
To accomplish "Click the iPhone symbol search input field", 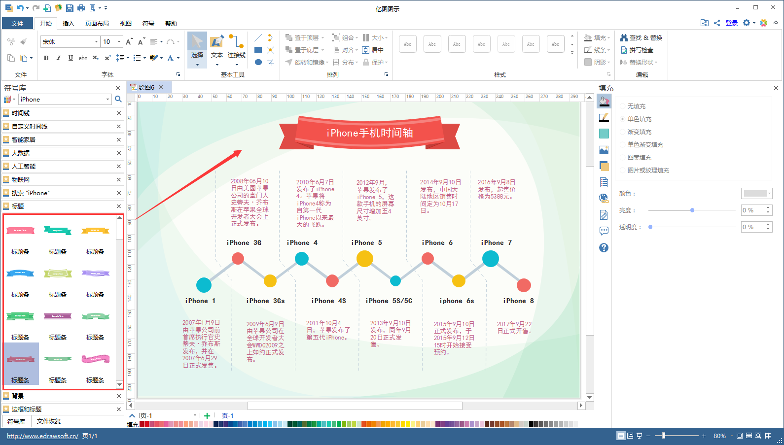I will point(62,100).
